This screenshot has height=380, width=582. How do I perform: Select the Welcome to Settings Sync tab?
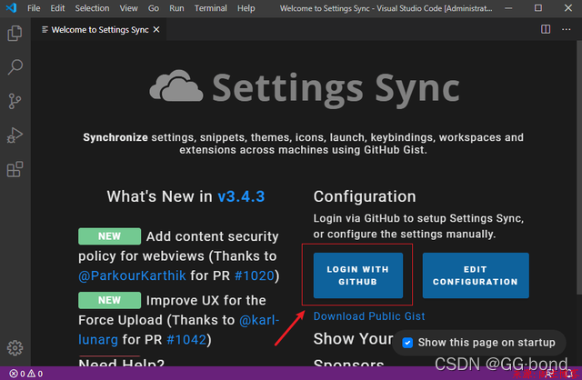pos(100,30)
